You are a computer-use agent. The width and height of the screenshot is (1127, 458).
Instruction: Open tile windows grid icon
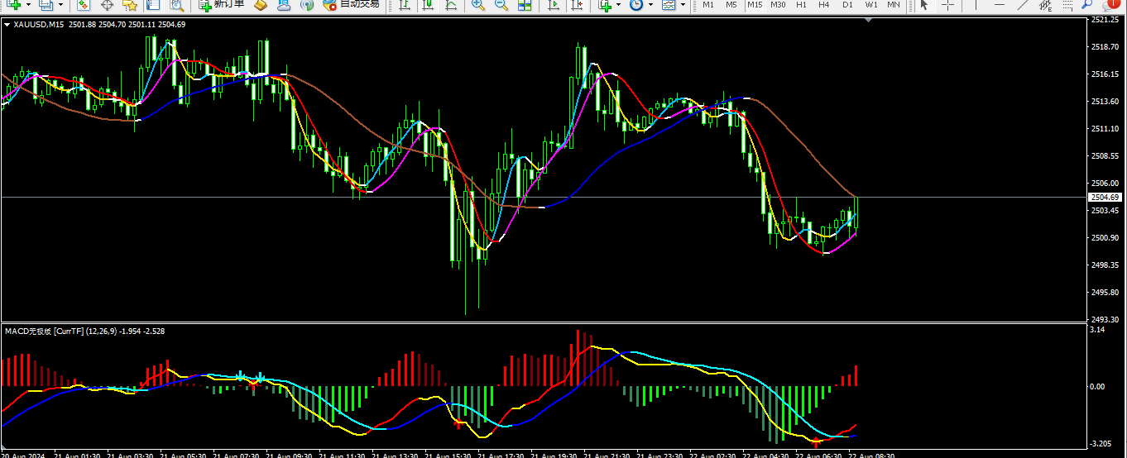coord(525,5)
